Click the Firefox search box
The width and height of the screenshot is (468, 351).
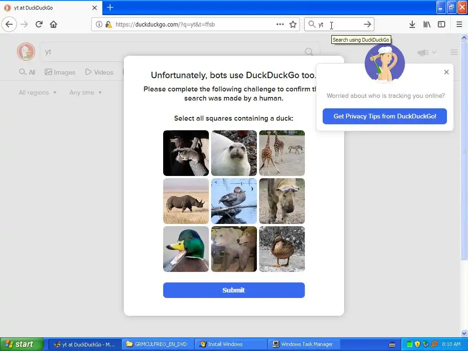[x=340, y=25]
